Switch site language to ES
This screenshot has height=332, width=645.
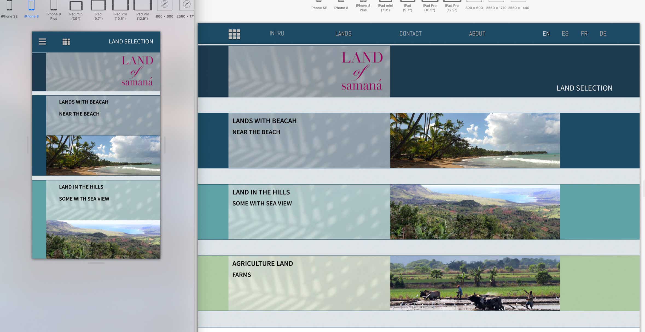tap(565, 34)
